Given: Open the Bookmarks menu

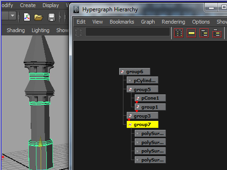Looking at the screenshot, I should click(122, 22).
